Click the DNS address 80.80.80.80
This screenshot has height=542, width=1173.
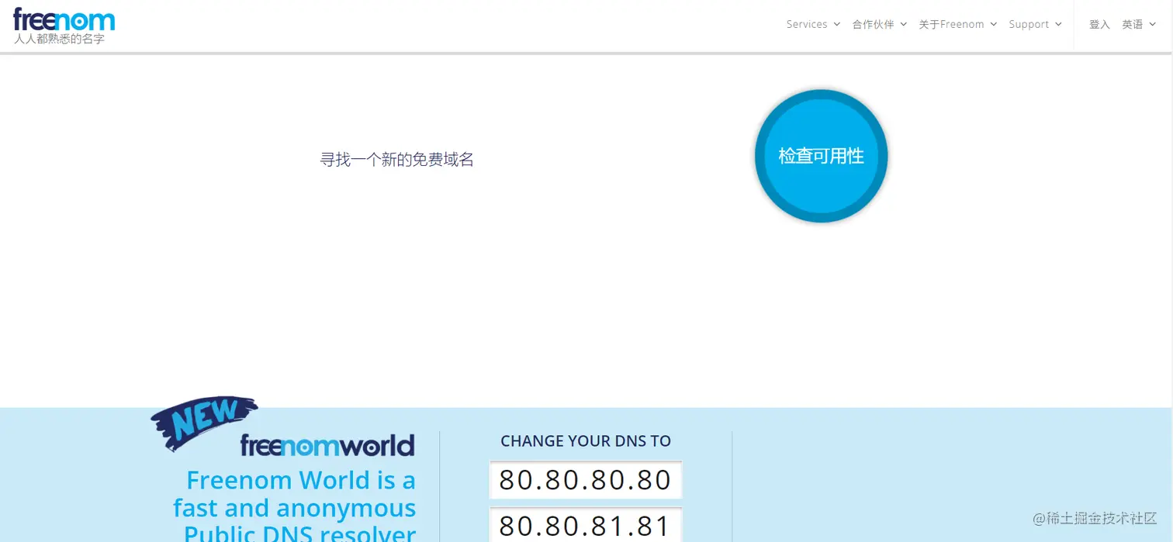pos(586,480)
